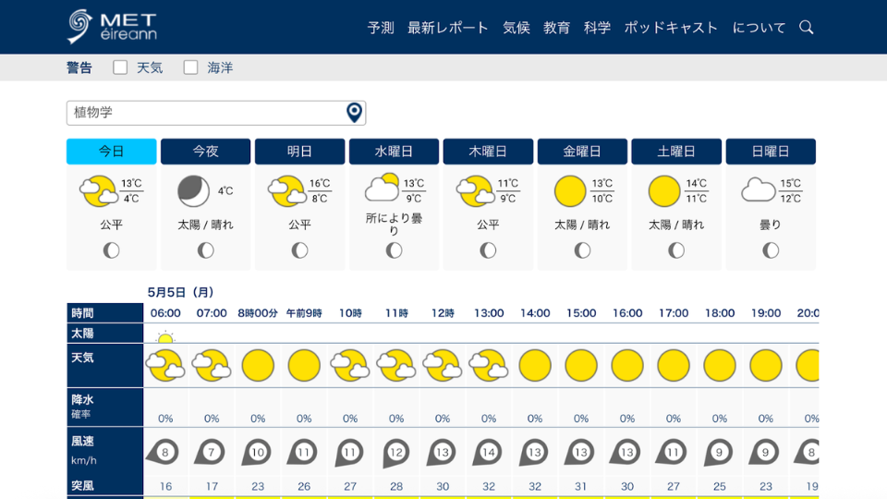Open the search magnifier icon
887x499 pixels.
[806, 27]
